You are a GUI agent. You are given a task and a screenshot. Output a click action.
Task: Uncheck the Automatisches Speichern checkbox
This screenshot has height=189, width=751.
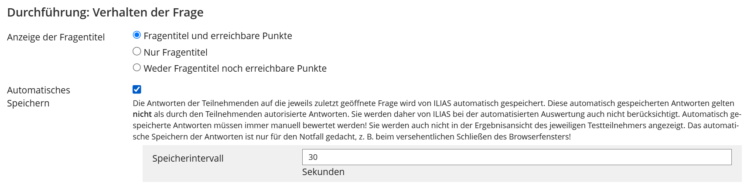tap(137, 90)
